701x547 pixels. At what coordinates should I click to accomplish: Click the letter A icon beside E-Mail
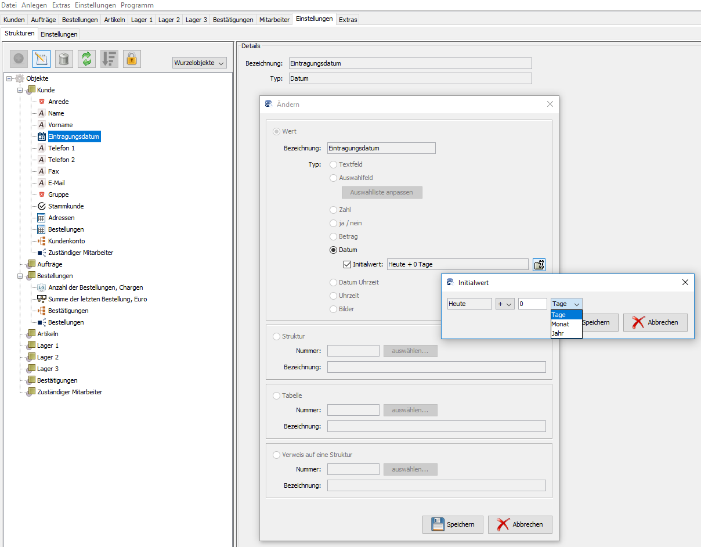tap(42, 183)
